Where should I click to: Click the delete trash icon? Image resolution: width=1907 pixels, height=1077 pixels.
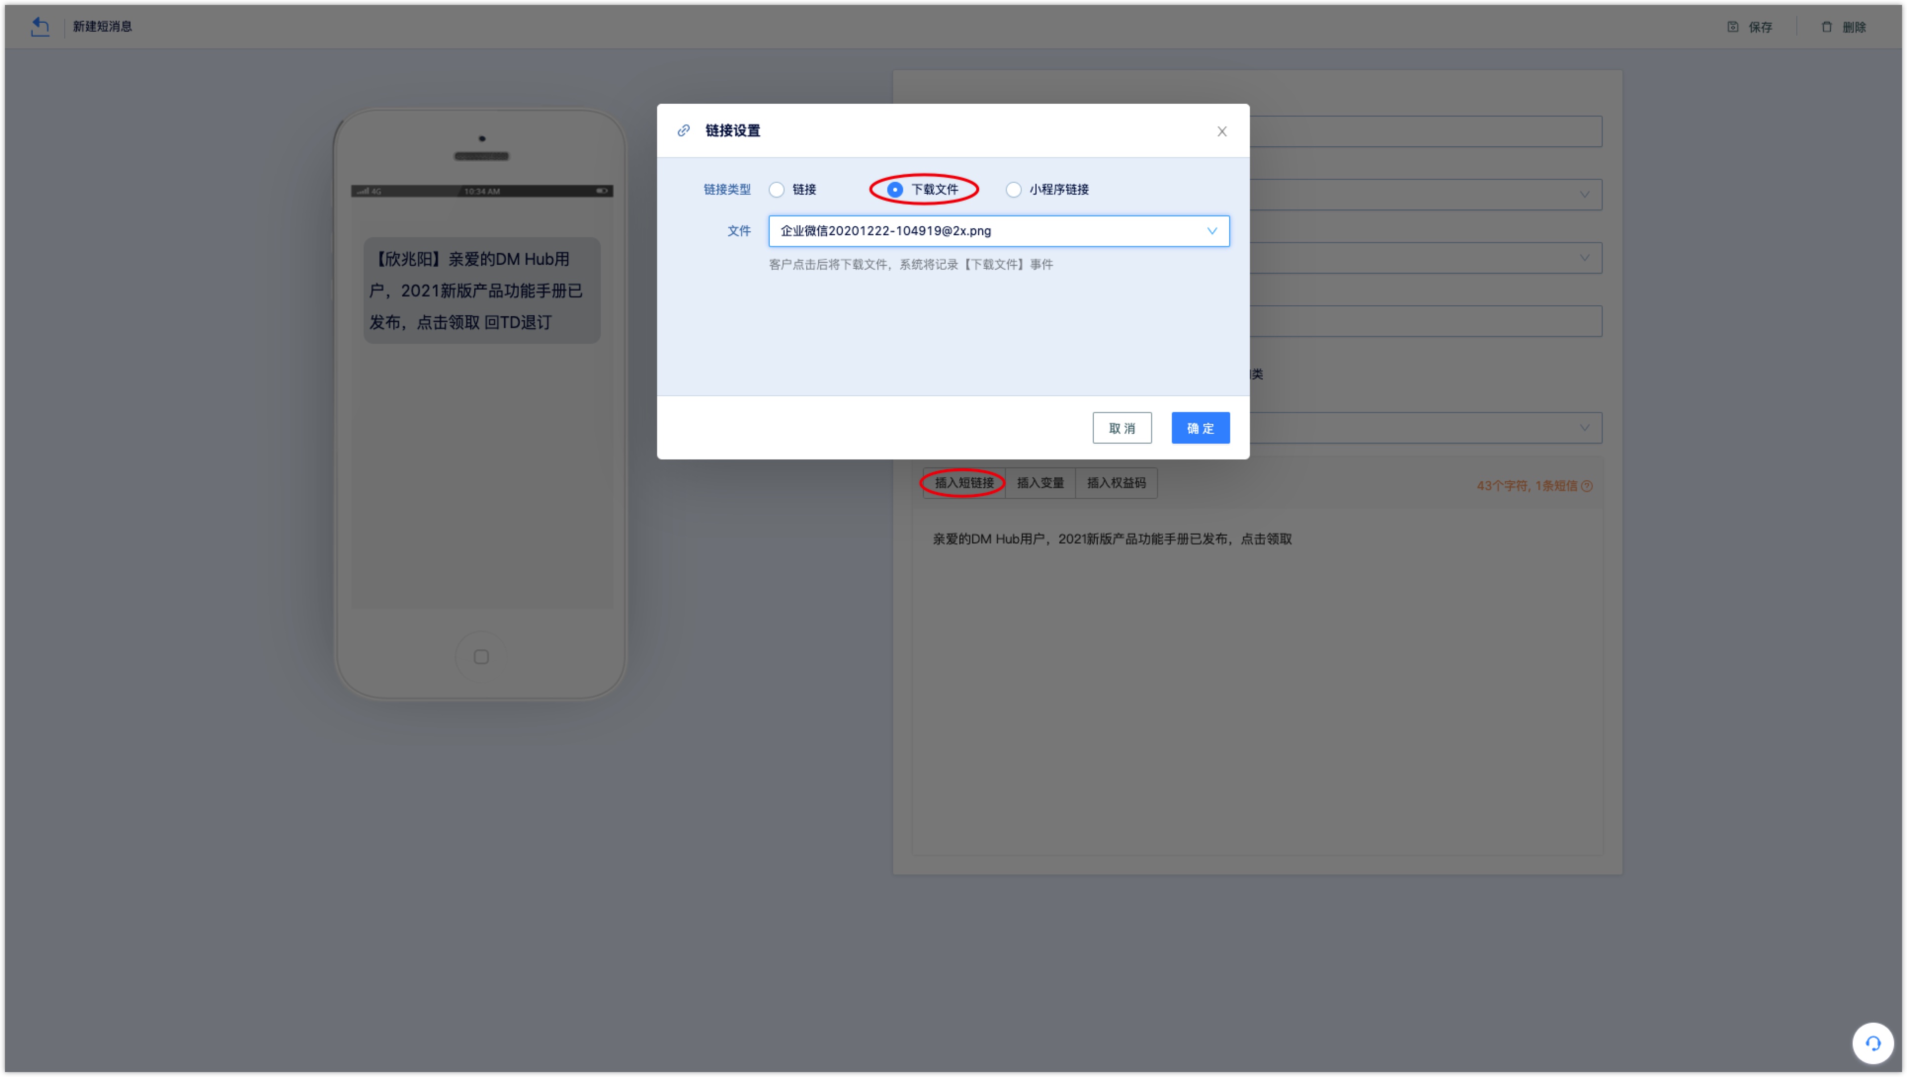(x=1826, y=27)
